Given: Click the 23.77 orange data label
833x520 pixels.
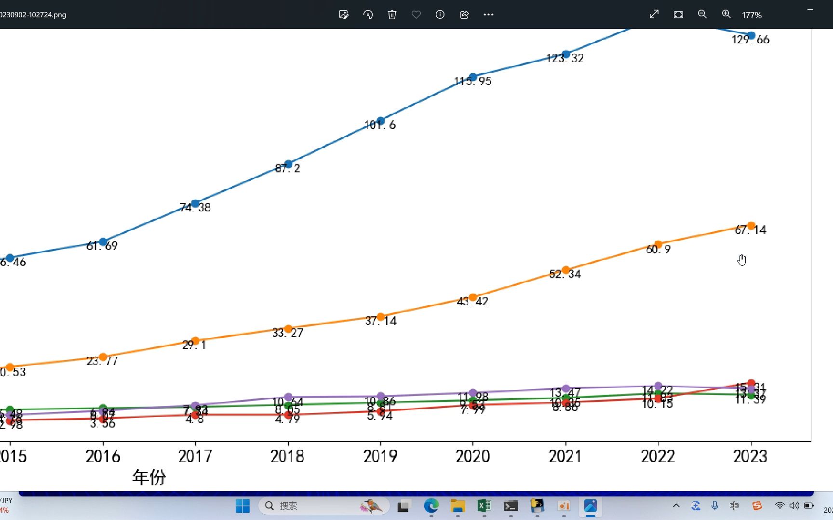Looking at the screenshot, I should pos(102,361).
